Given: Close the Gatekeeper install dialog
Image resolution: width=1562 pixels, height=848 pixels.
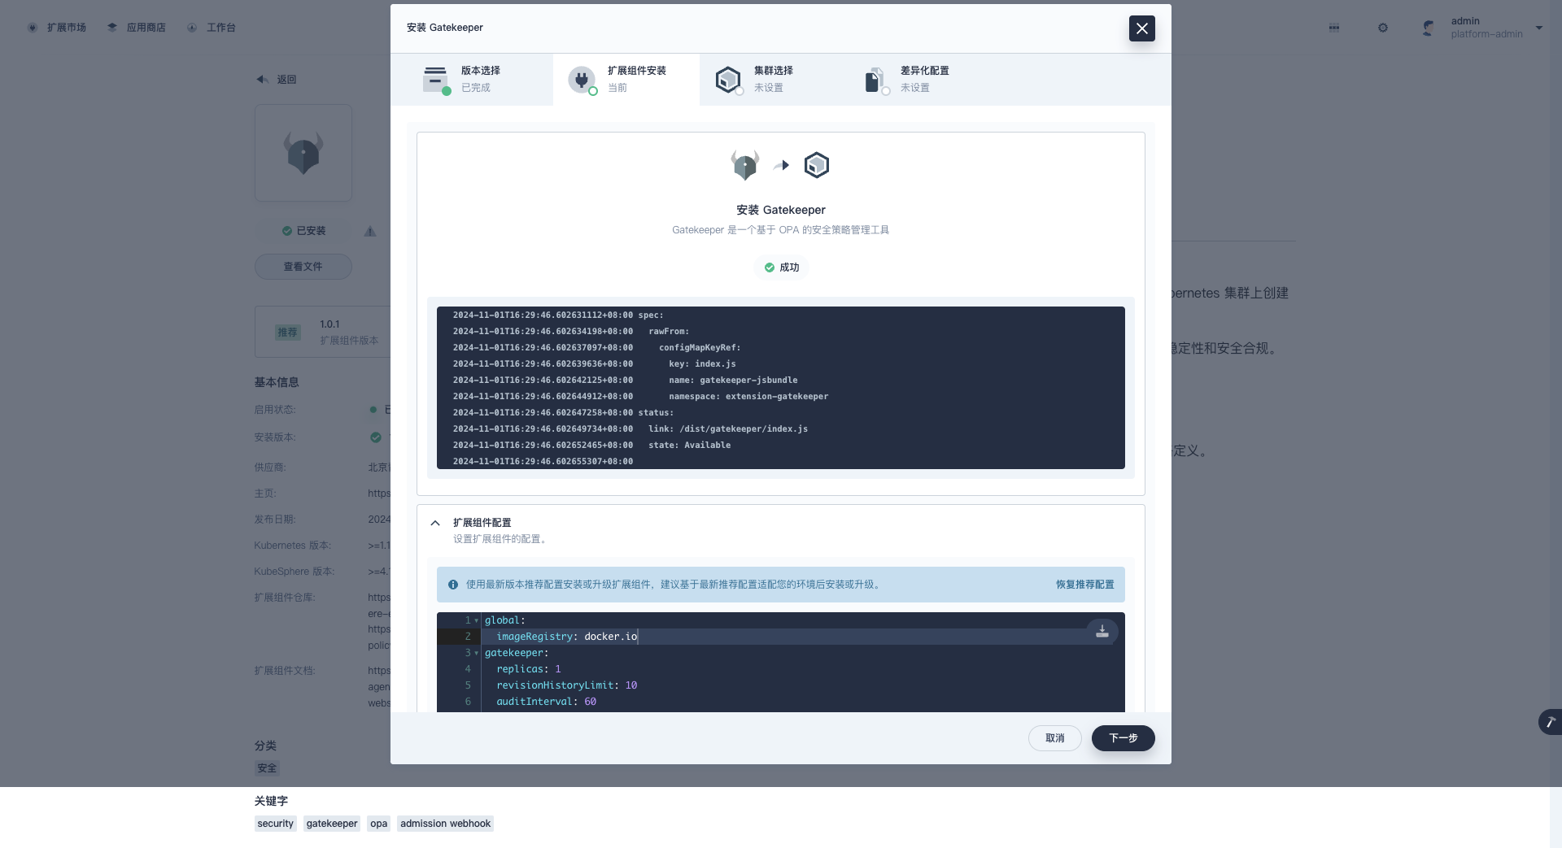Looking at the screenshot, I should (1141, 28).
